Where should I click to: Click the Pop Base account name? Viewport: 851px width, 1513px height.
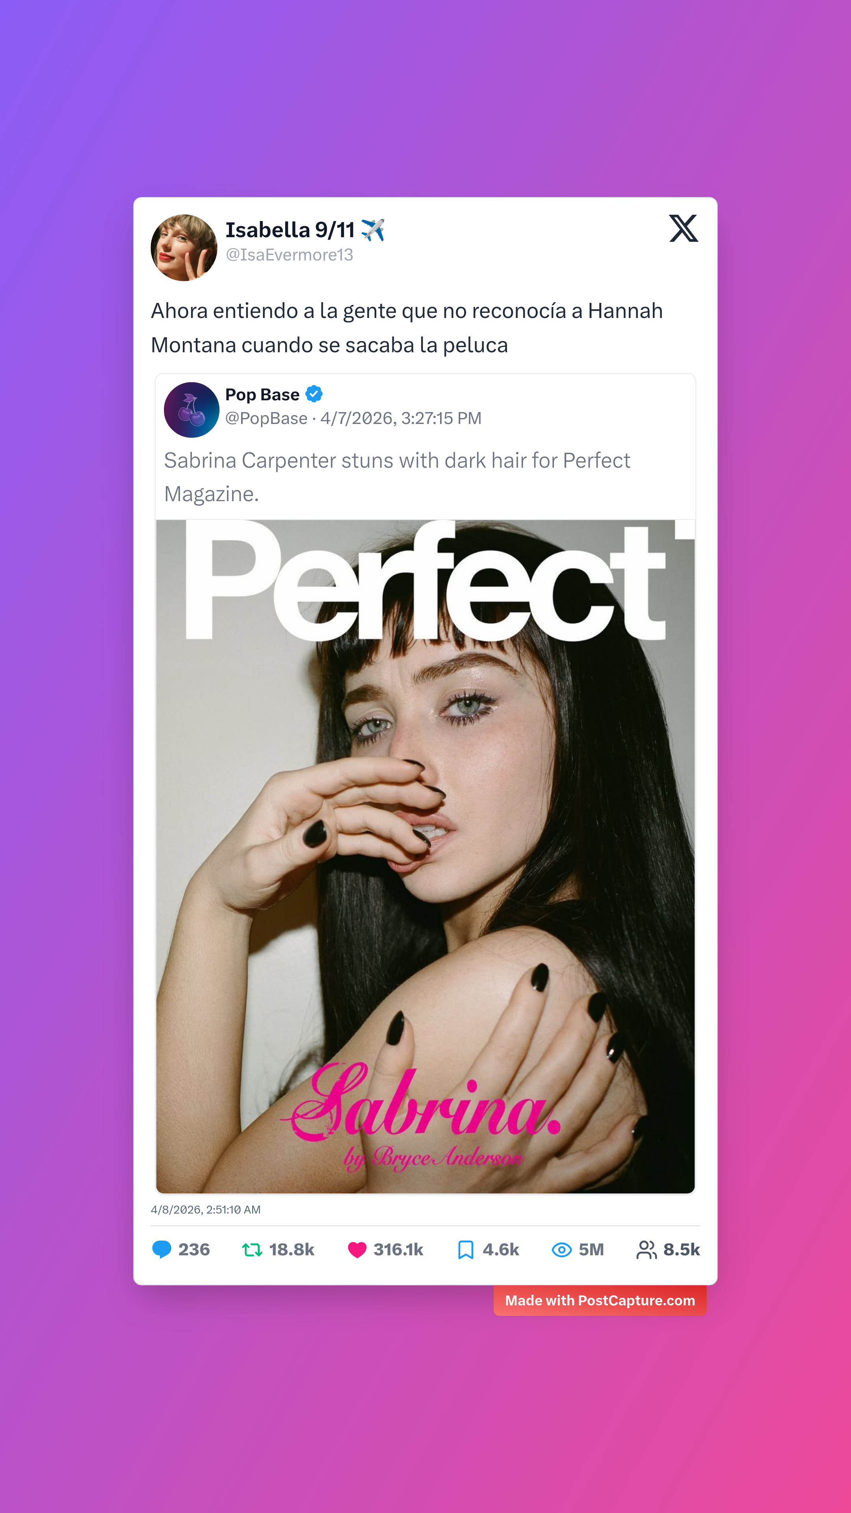(x=262, y=395)
